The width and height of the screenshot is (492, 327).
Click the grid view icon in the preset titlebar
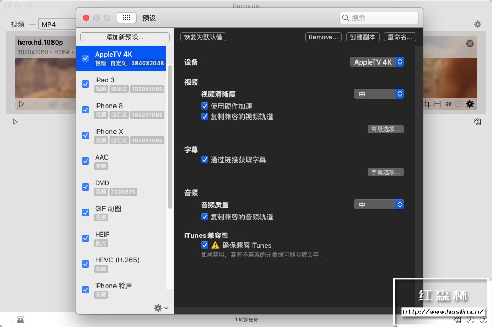tap(126, 17)
